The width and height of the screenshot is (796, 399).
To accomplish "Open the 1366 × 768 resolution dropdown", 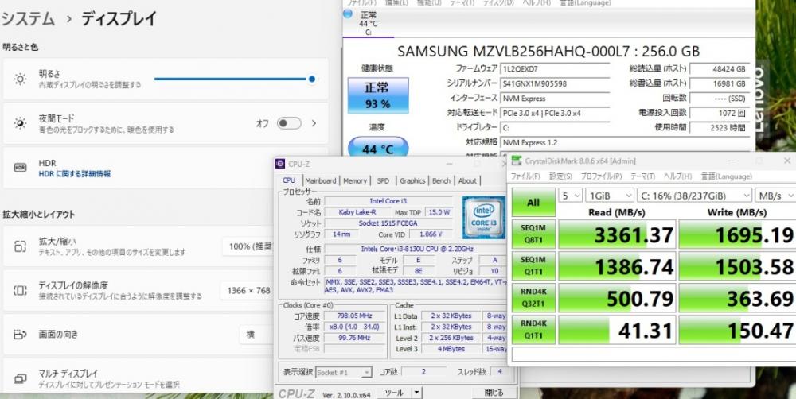I will [248, 290].
